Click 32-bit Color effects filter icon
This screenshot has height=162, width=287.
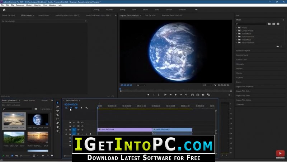(x=274, y=24)
